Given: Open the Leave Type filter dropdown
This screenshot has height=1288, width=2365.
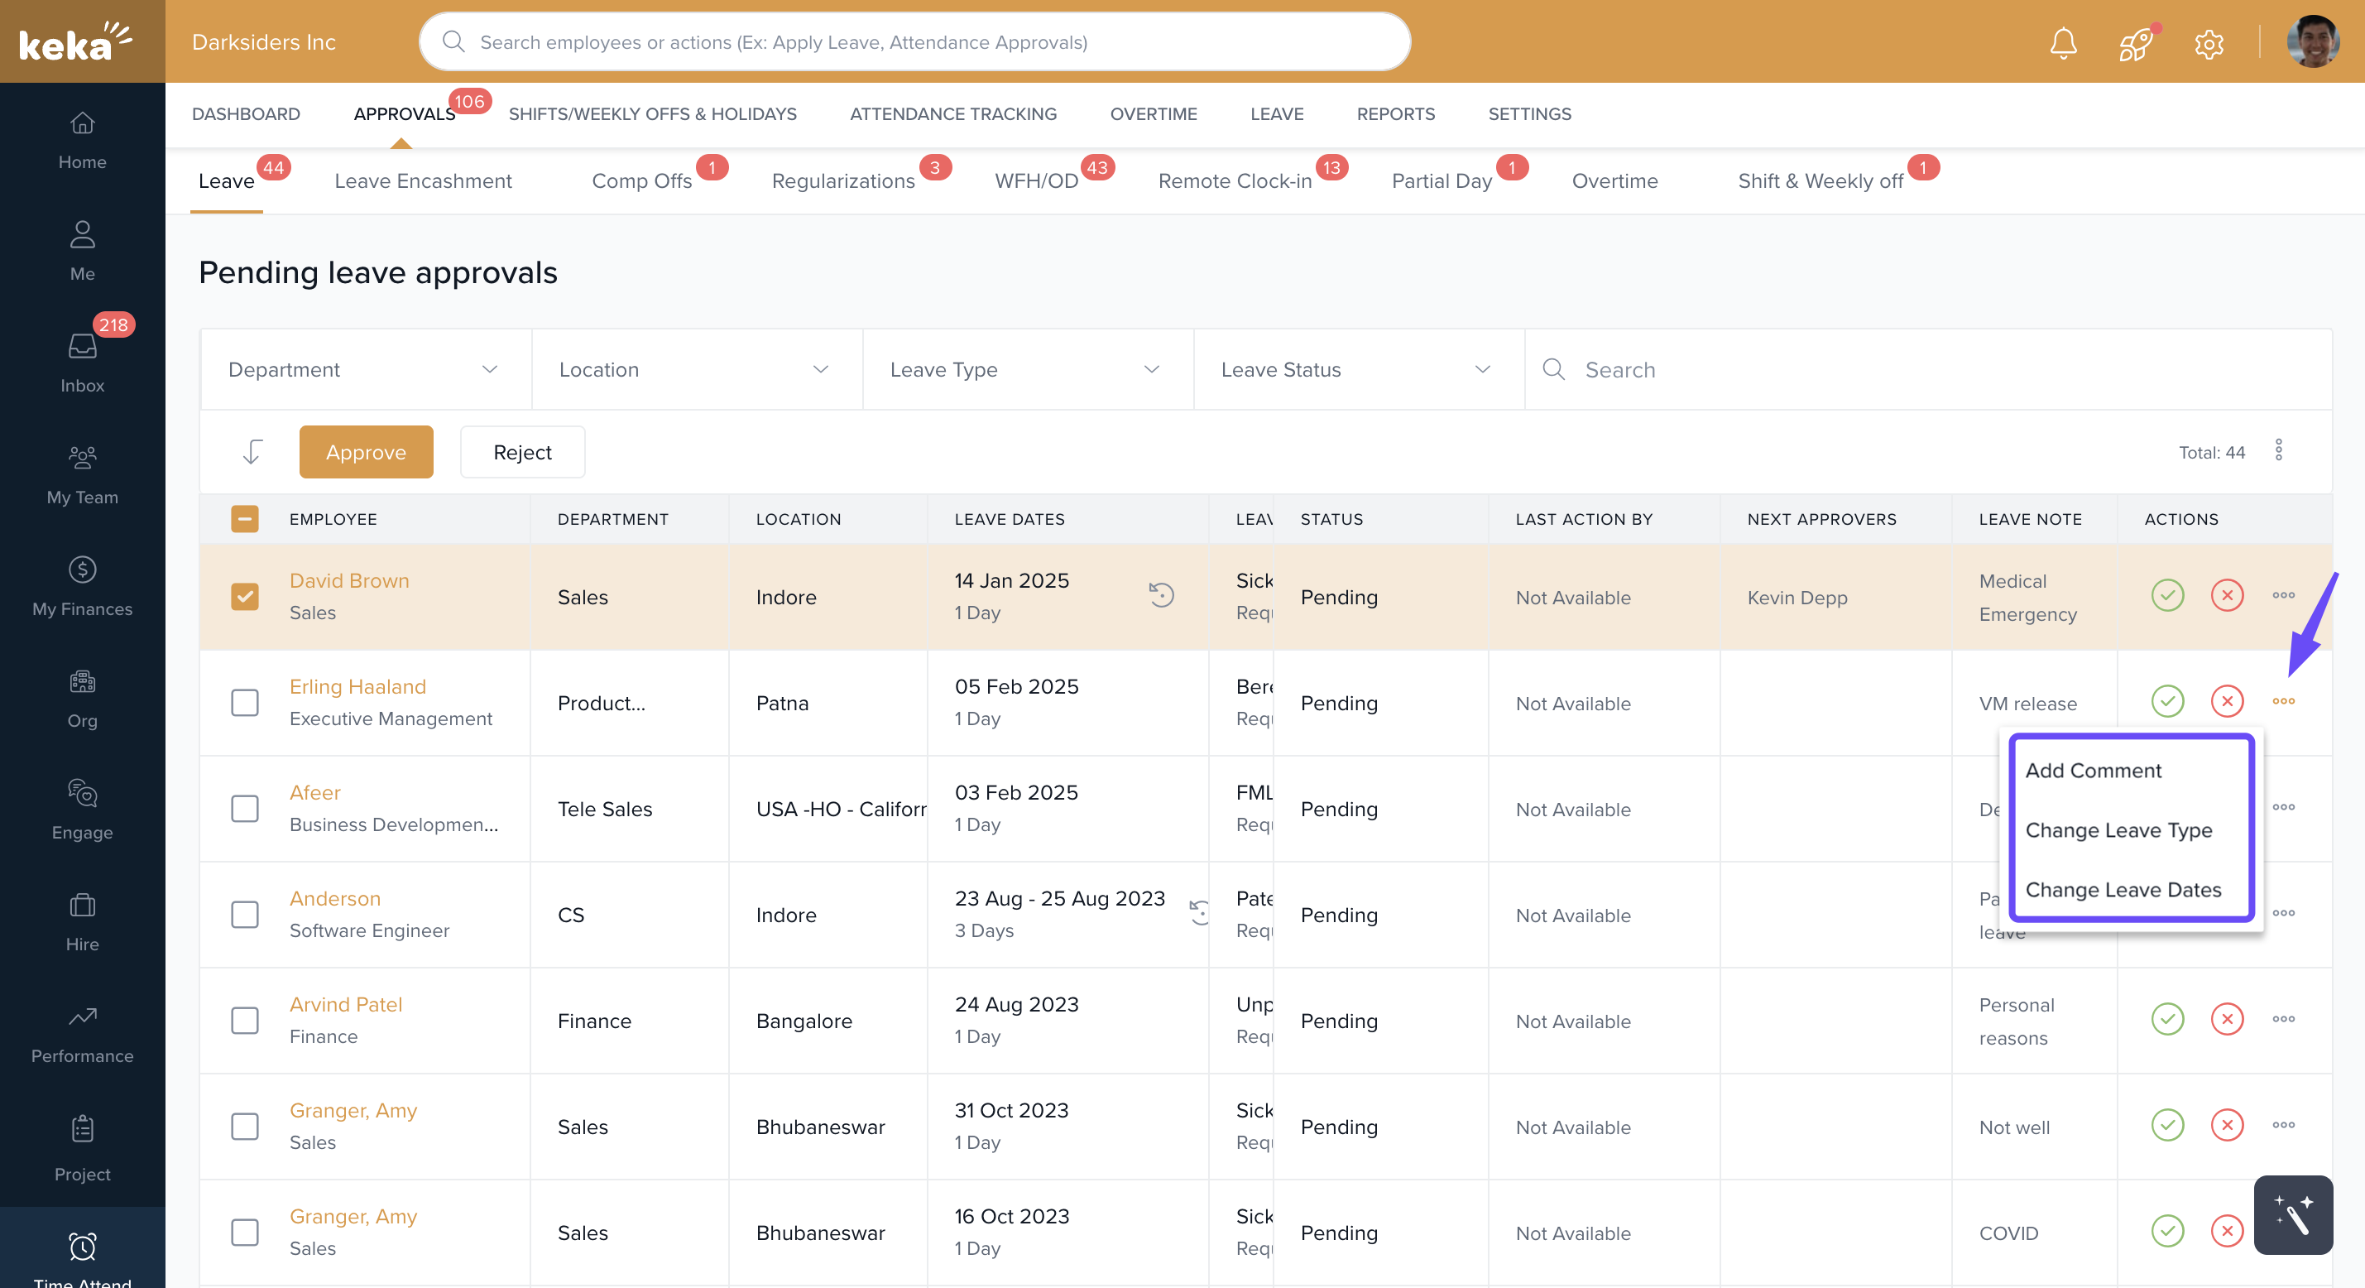Looking at the screenshot, I should 1026,369.
